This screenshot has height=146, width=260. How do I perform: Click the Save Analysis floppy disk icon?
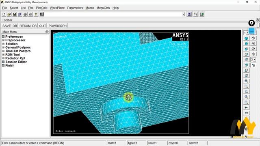pos(15,14)
